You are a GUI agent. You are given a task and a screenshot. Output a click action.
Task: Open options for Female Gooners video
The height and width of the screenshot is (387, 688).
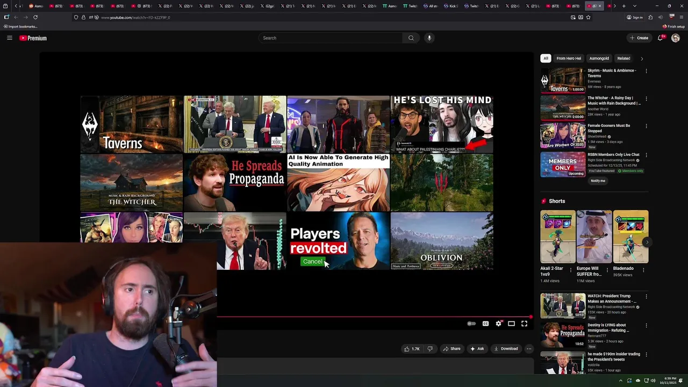tap(646, 126)
